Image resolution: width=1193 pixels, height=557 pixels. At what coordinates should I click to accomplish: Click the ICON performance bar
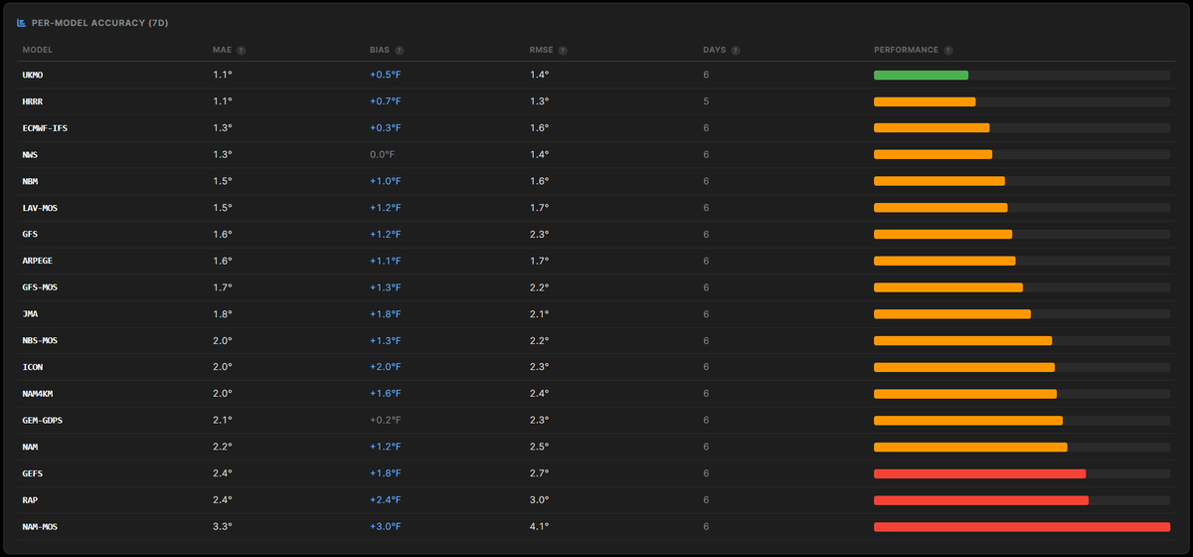coord(964,367)
